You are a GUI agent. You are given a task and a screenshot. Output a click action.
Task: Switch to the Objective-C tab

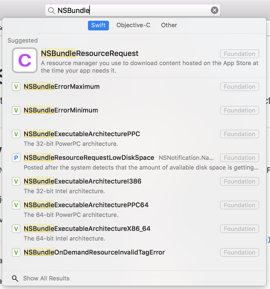pos(133,25)
